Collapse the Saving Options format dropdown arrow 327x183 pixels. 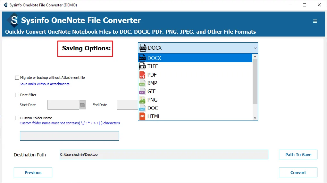click(x=255, y=48)
